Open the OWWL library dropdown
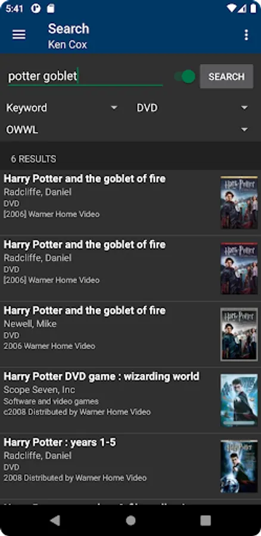 [127, 130]
